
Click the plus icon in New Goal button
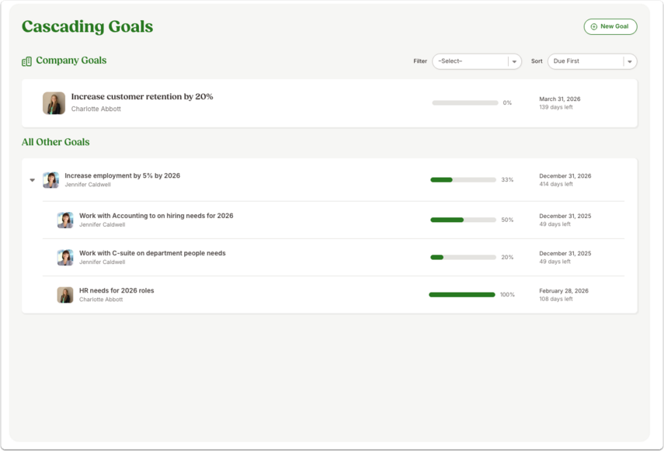(593, 26)
